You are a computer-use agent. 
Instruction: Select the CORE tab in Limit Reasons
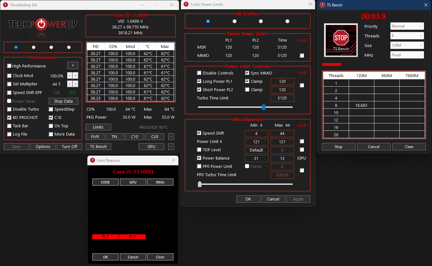(x=105, y=182)
